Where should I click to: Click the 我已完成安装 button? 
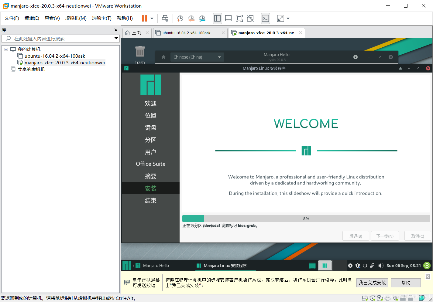pyautogui.click(x=372, y=283)
